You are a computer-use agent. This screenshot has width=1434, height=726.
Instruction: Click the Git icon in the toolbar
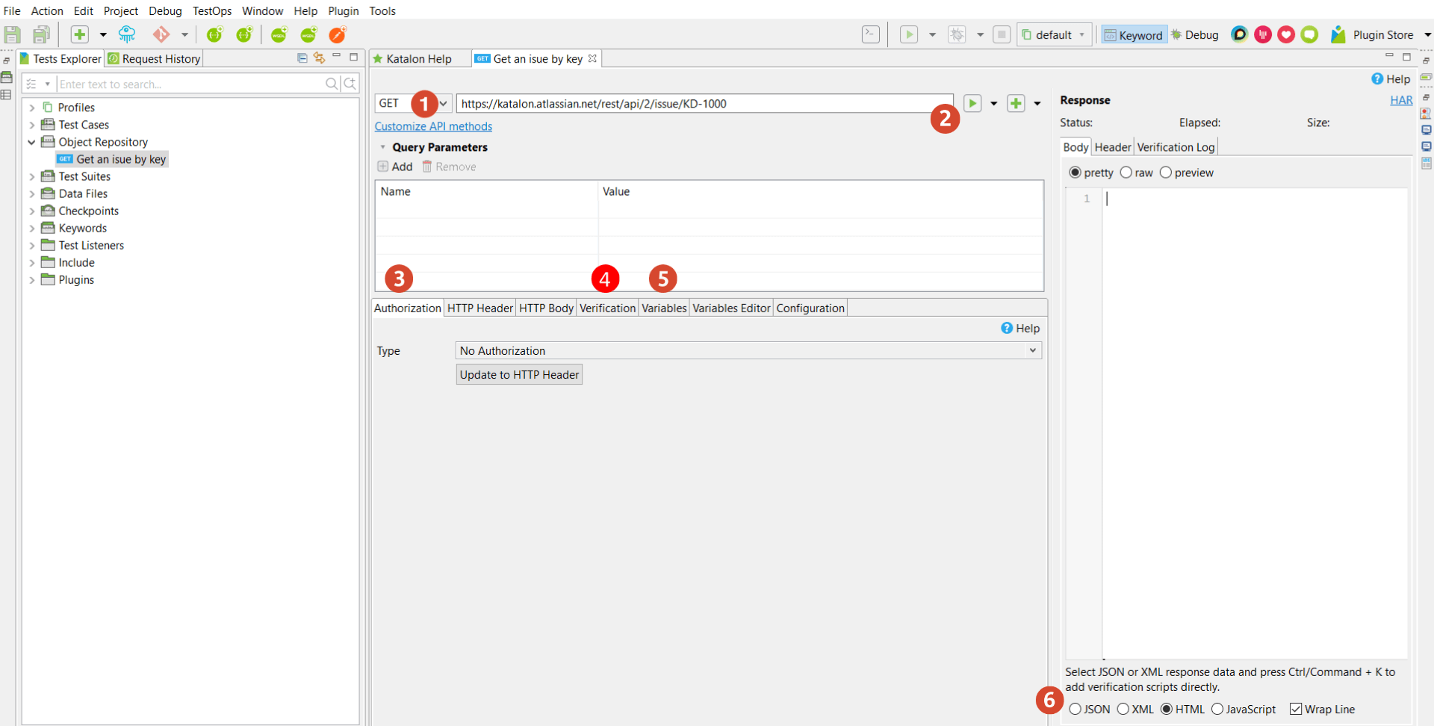(161, 34)
